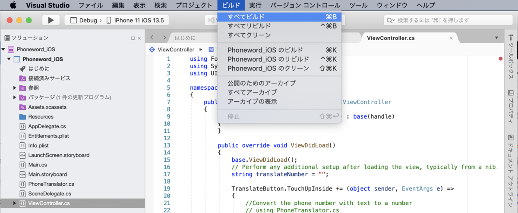The image size is (518, 213).
Task: Close the solution panel
Action: click(x=139, y=38)
